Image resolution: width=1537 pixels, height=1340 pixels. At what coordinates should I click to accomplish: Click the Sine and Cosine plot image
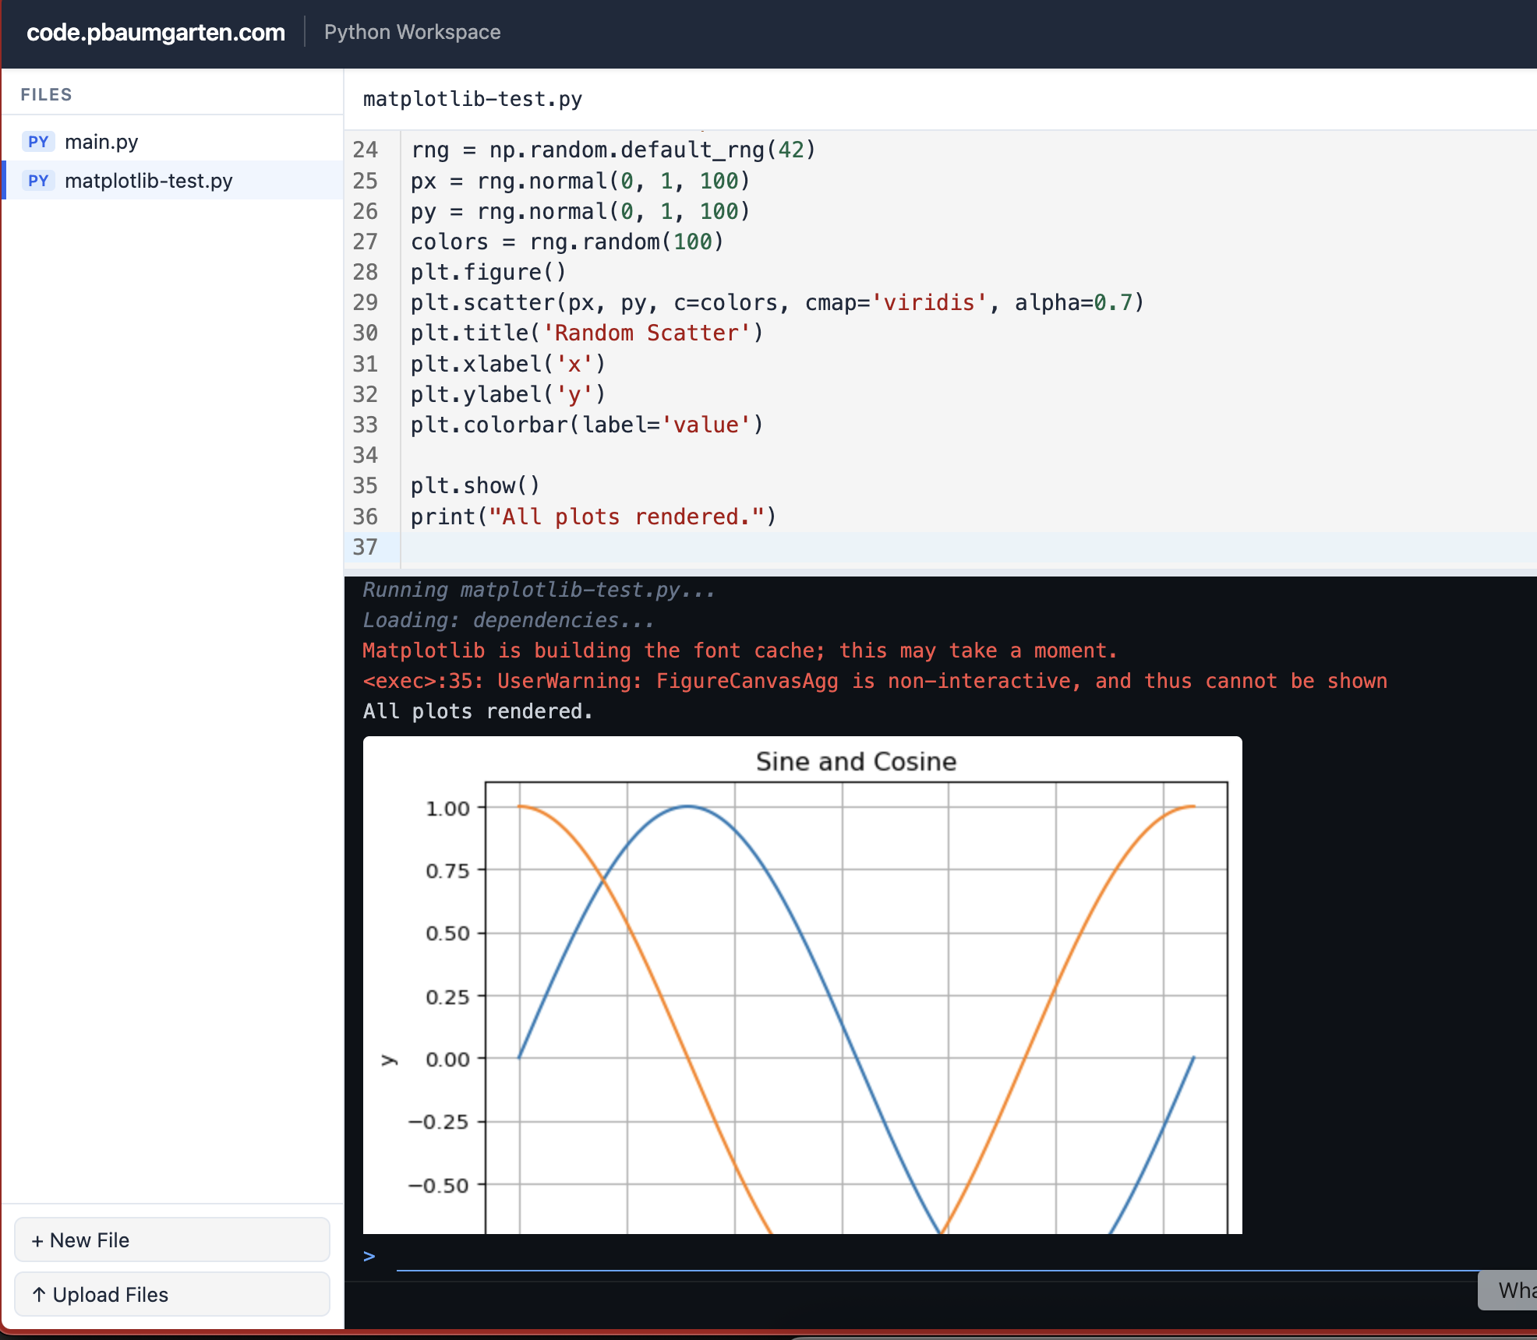click(x=802, y=985)
